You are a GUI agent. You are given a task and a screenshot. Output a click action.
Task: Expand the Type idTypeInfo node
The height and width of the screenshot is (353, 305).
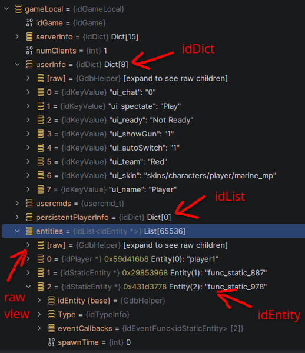tap(39, 314)
